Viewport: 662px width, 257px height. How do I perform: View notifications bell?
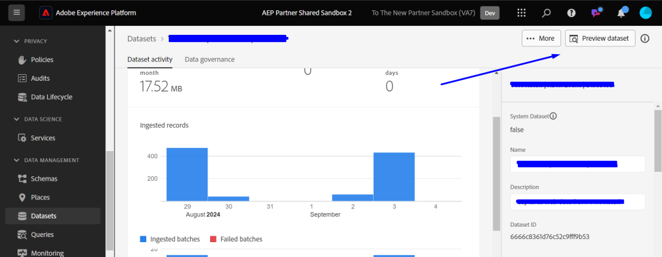pos(621,12)
